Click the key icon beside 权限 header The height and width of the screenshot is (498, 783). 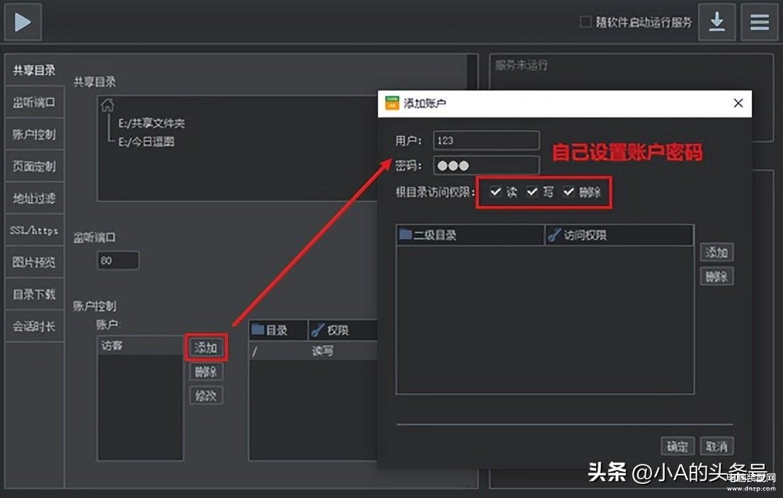coord(317,330)
